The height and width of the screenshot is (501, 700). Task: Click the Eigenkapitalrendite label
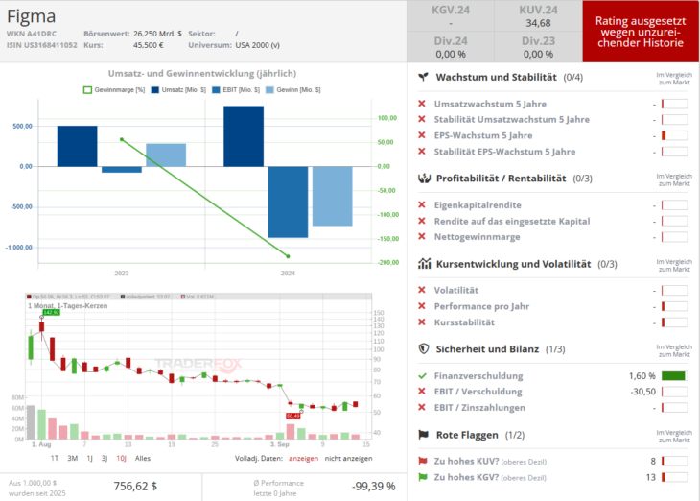478,205
